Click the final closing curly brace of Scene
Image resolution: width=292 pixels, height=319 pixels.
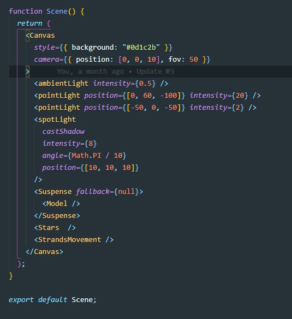click(11, 276)
